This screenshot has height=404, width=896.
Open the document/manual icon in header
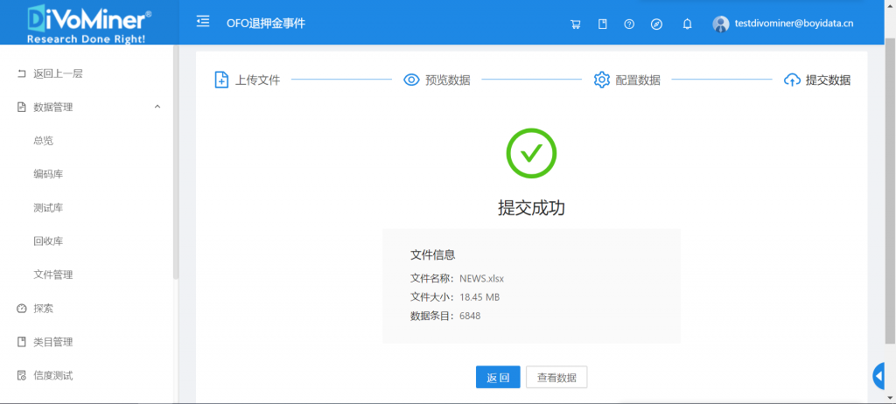pos(602,24)
